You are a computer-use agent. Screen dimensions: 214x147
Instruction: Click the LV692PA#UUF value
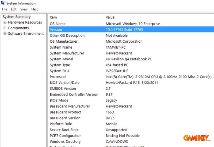[x=117, y=71]
